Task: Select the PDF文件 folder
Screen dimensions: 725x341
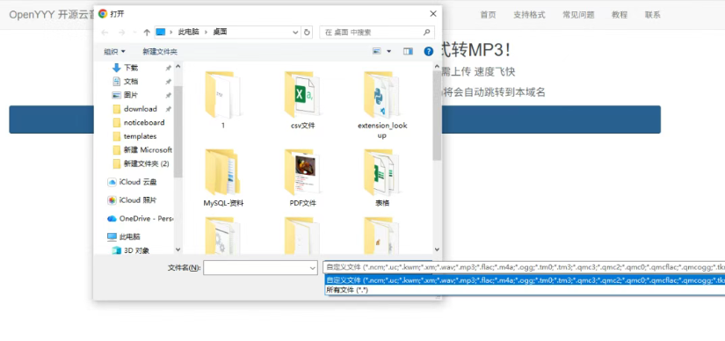Action: click(302, 178)
